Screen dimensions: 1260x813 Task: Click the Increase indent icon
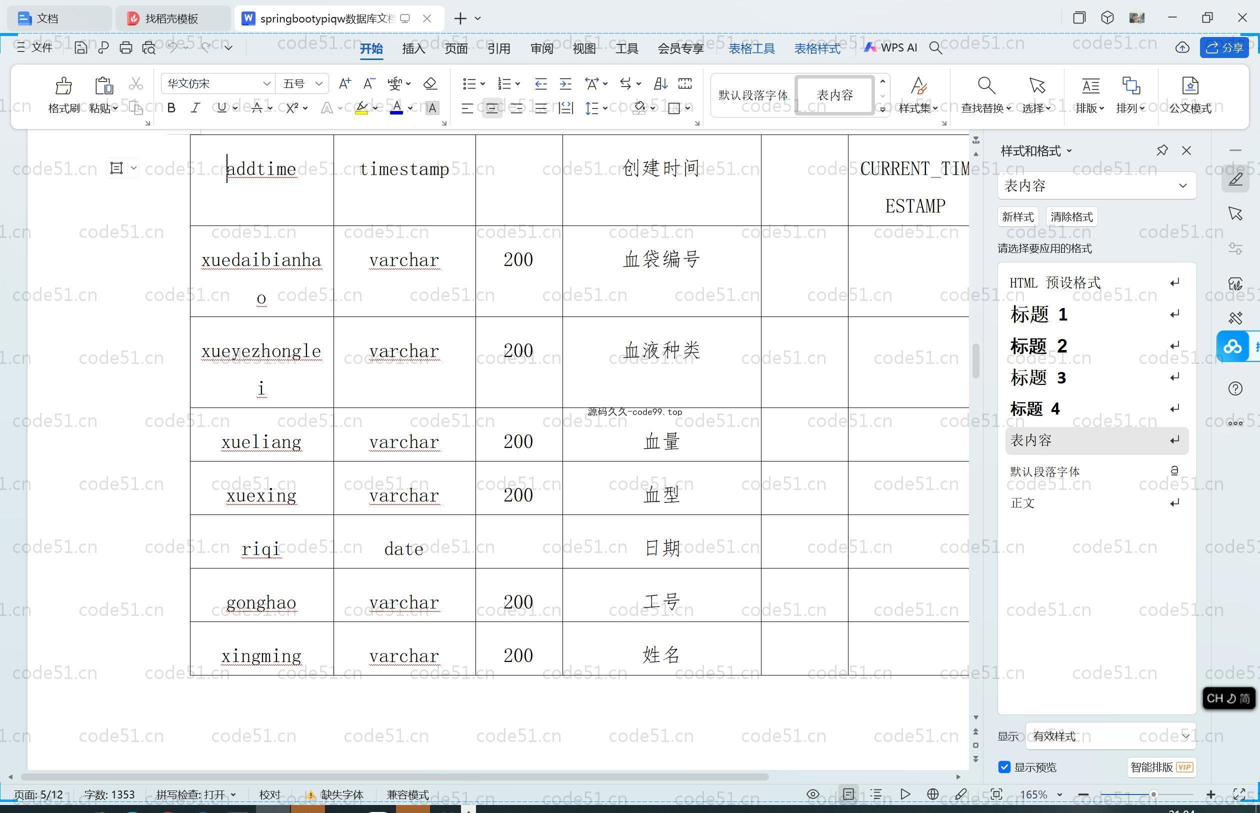565,83
